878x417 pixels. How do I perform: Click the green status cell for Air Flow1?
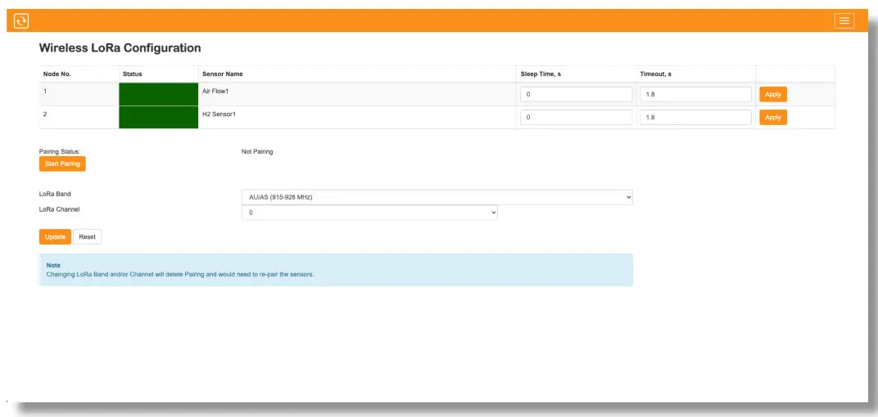tap(159, 94)
